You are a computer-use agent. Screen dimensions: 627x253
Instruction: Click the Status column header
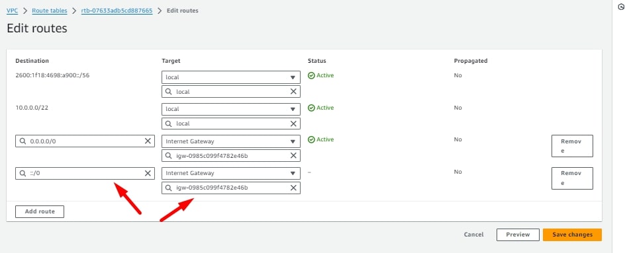coord(316,61)
